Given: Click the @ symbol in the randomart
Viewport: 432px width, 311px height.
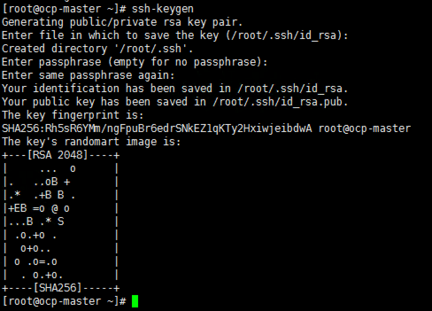Looking at the screenshot, I should click(54, 208).
